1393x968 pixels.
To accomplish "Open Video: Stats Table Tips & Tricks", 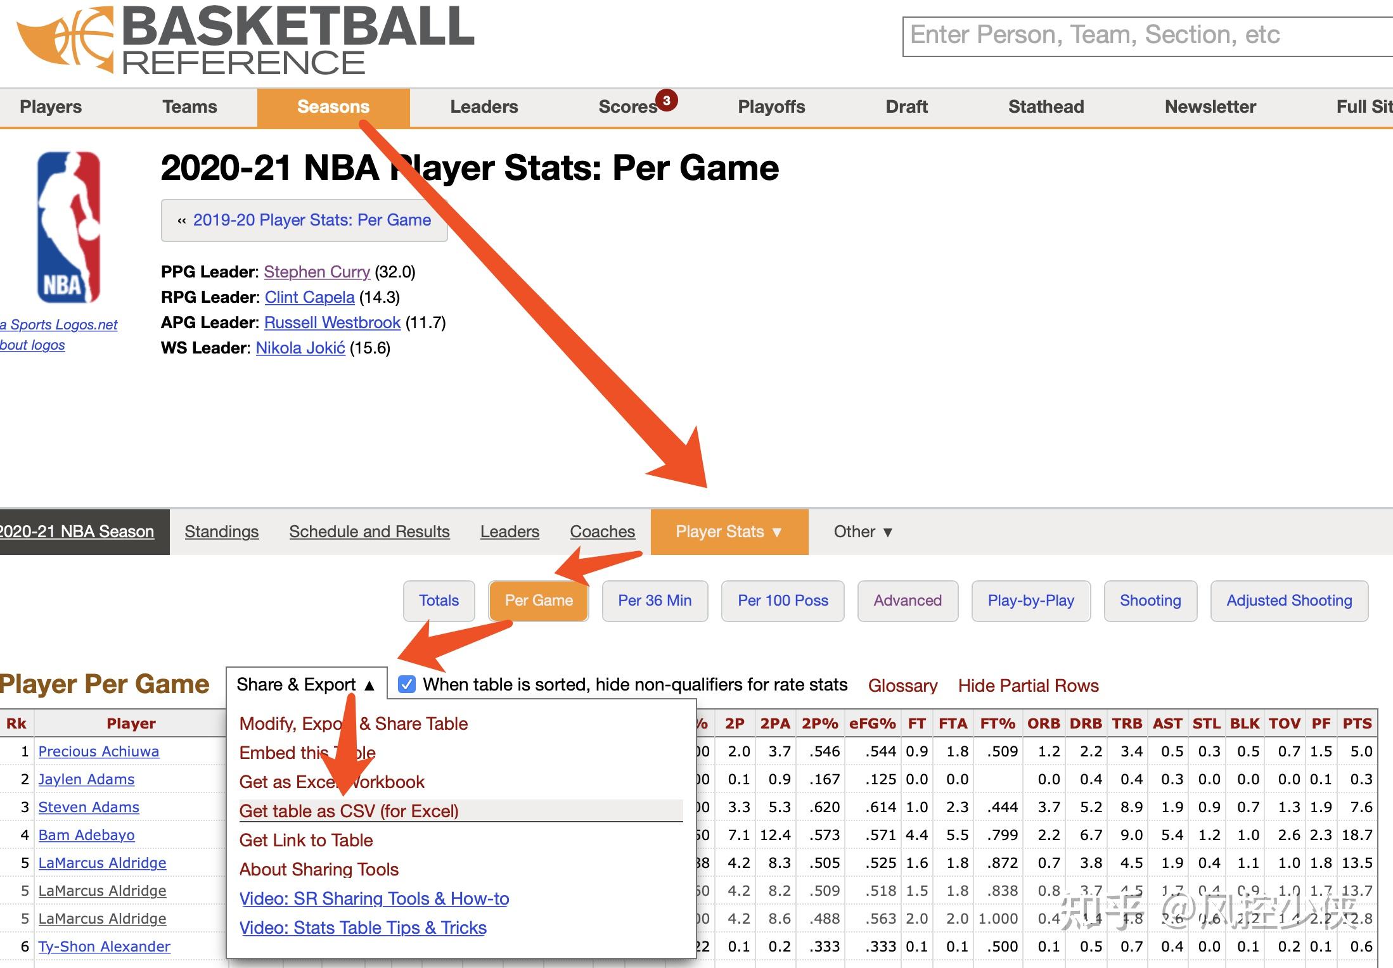I will click(363, 927).
